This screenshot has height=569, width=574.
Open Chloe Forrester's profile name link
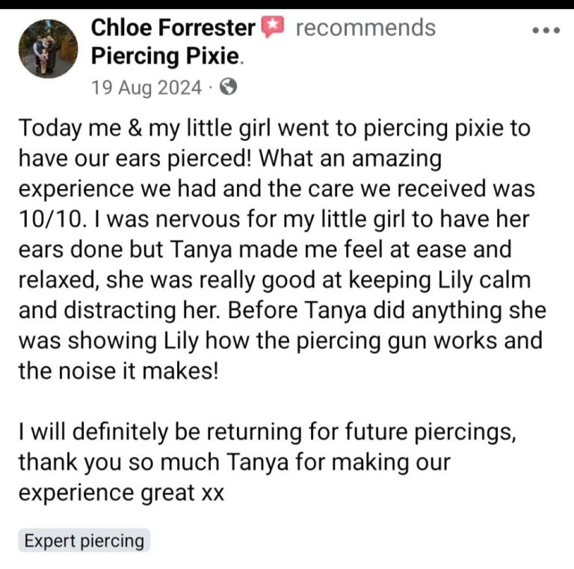(x=173, y=28)
